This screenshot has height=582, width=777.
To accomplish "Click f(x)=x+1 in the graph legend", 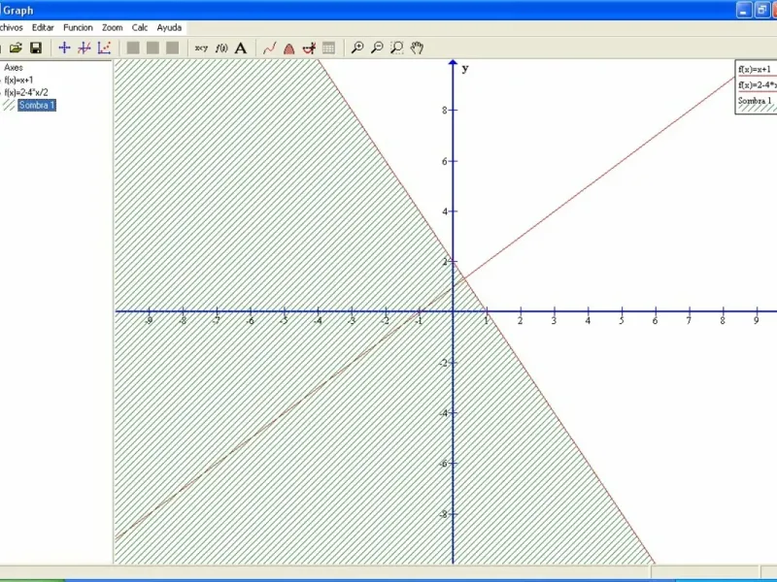I will 756,70.
